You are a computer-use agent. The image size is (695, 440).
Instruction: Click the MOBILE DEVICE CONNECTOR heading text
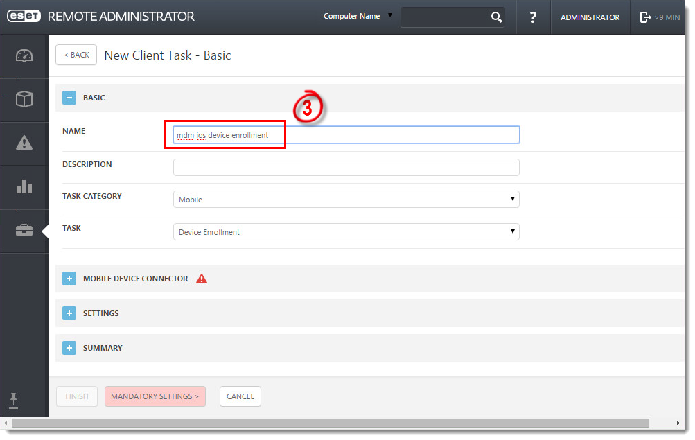pyautogui.click(x=136, y=279)
